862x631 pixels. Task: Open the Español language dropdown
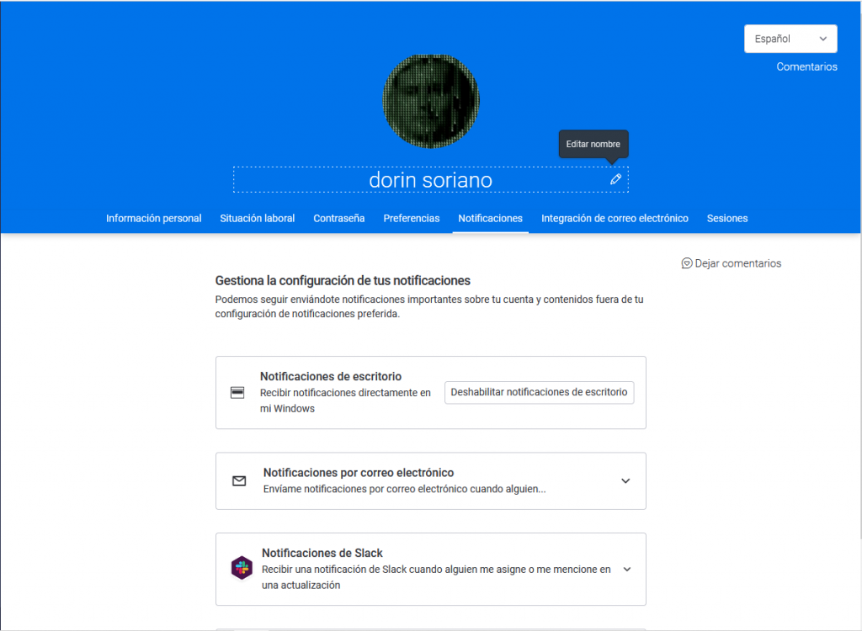point(790,39)
